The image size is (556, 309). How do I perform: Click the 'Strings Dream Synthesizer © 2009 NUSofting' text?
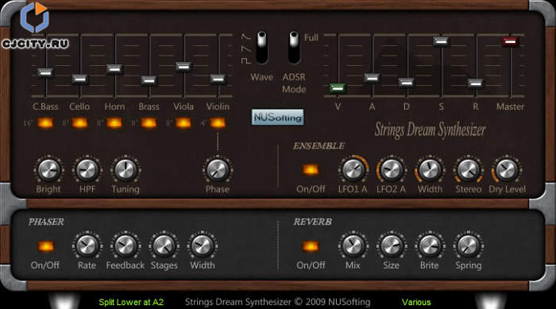pos(278,303)
